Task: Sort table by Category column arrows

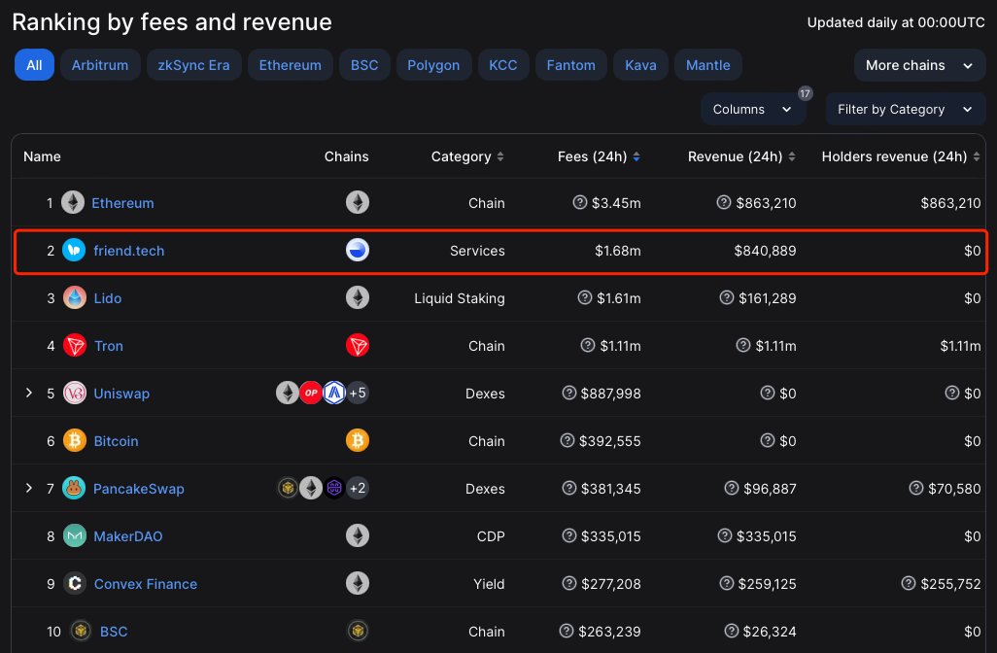Action: coord(500,156)
